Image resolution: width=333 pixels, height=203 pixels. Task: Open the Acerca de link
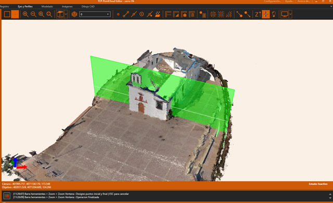(304, 1)
